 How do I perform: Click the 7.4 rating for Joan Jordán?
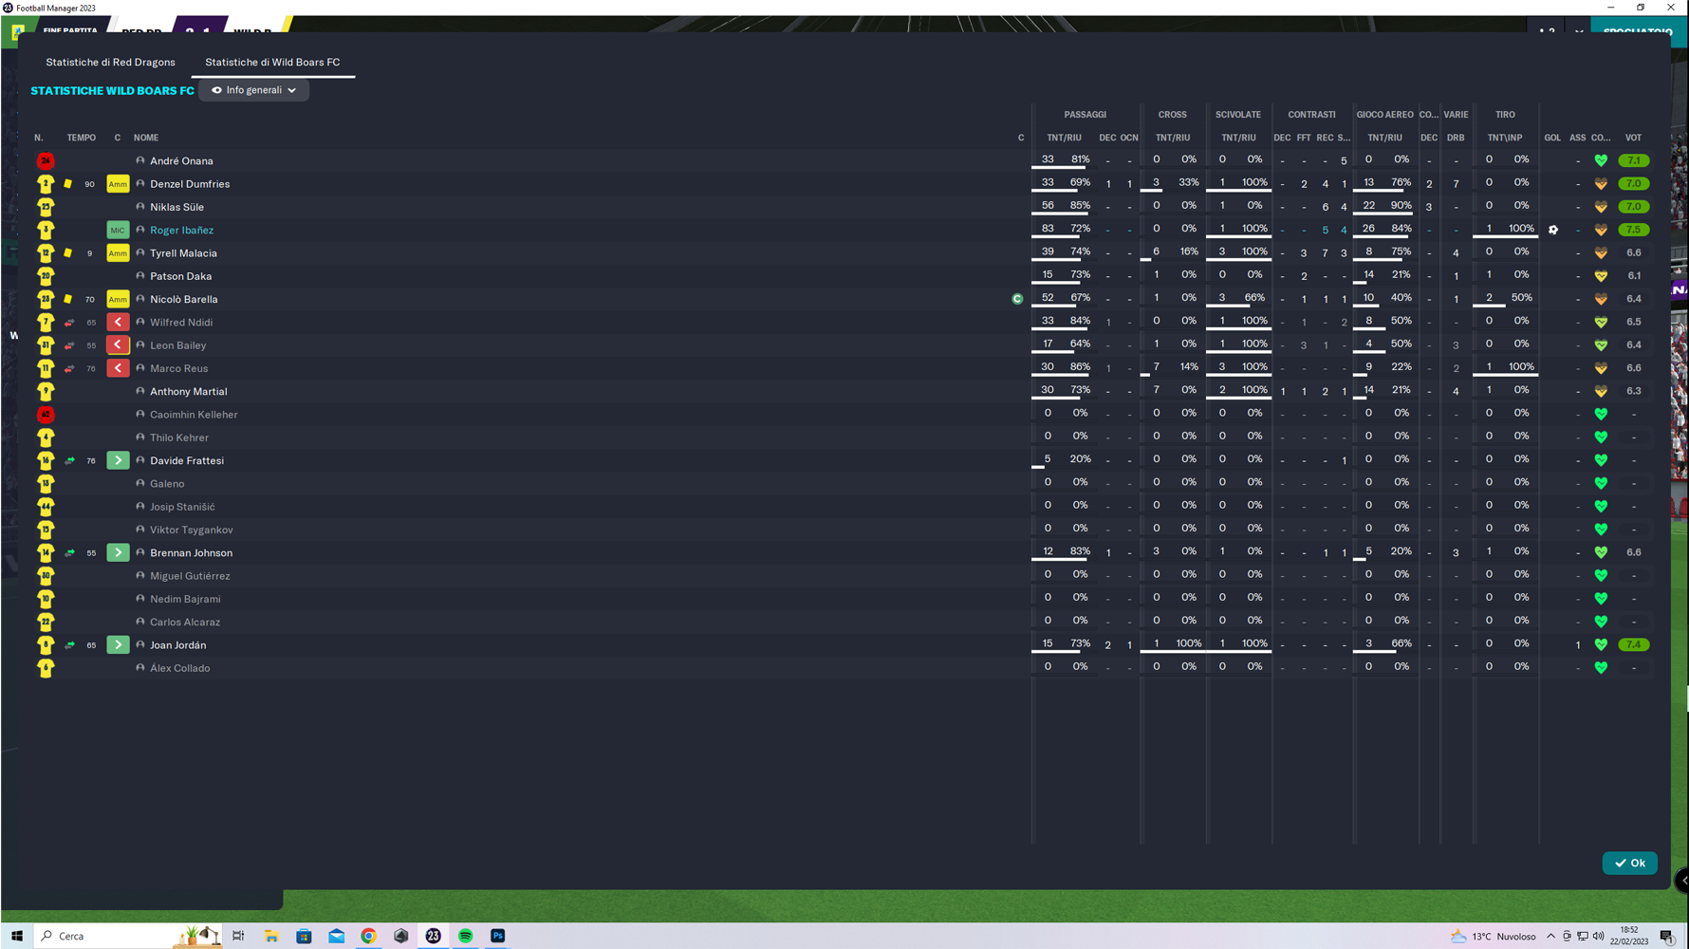click(1633, 644)
